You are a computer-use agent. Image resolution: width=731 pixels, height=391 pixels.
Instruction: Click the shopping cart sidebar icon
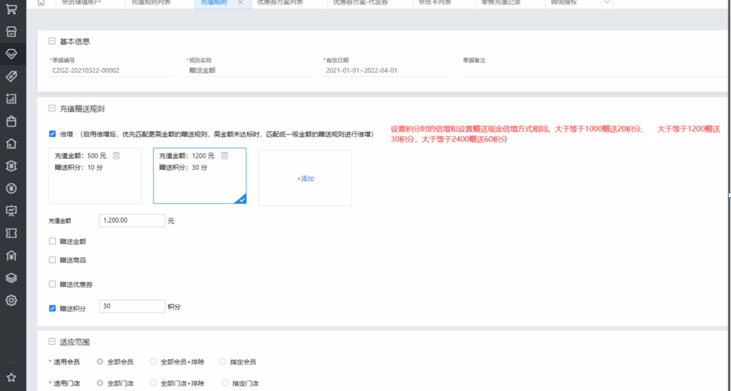(x=11, y=9)
